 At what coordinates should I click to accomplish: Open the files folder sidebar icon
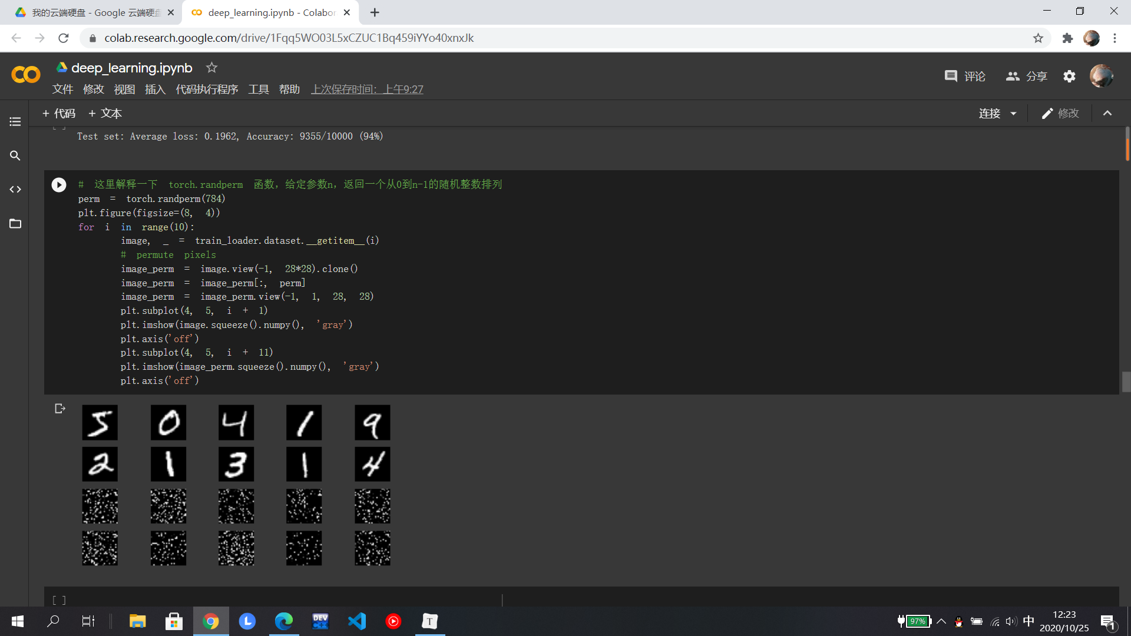point(15,224)
